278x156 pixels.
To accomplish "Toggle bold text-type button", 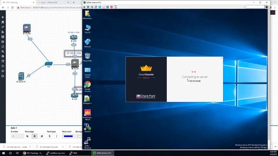I will pyautogui.click(x=50, y=136).
